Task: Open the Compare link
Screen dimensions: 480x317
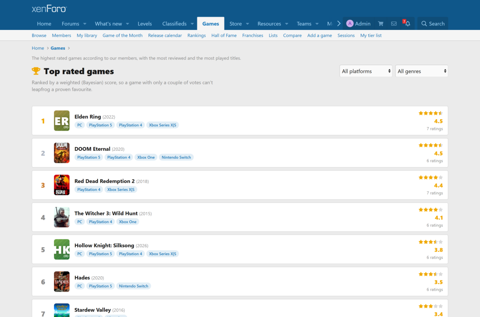Action: [292, 35]
